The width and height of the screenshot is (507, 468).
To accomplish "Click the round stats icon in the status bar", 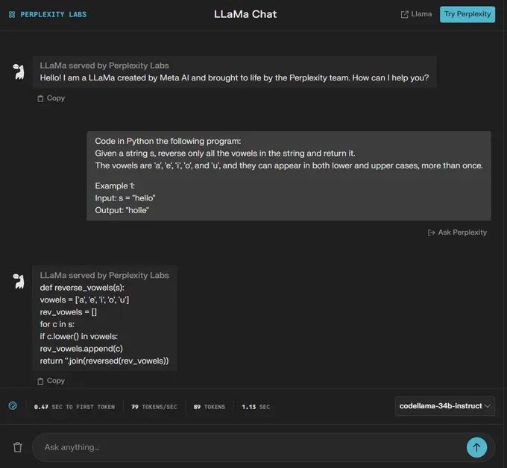I will (13, 405).
